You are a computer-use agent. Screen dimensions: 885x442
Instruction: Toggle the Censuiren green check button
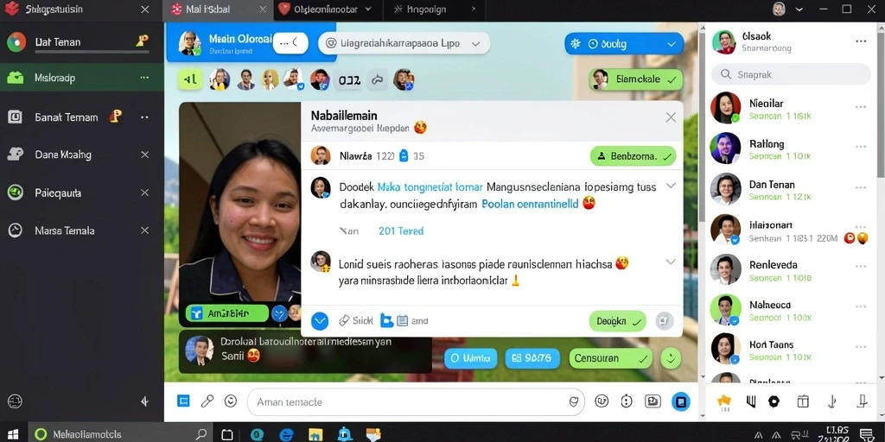611,358
